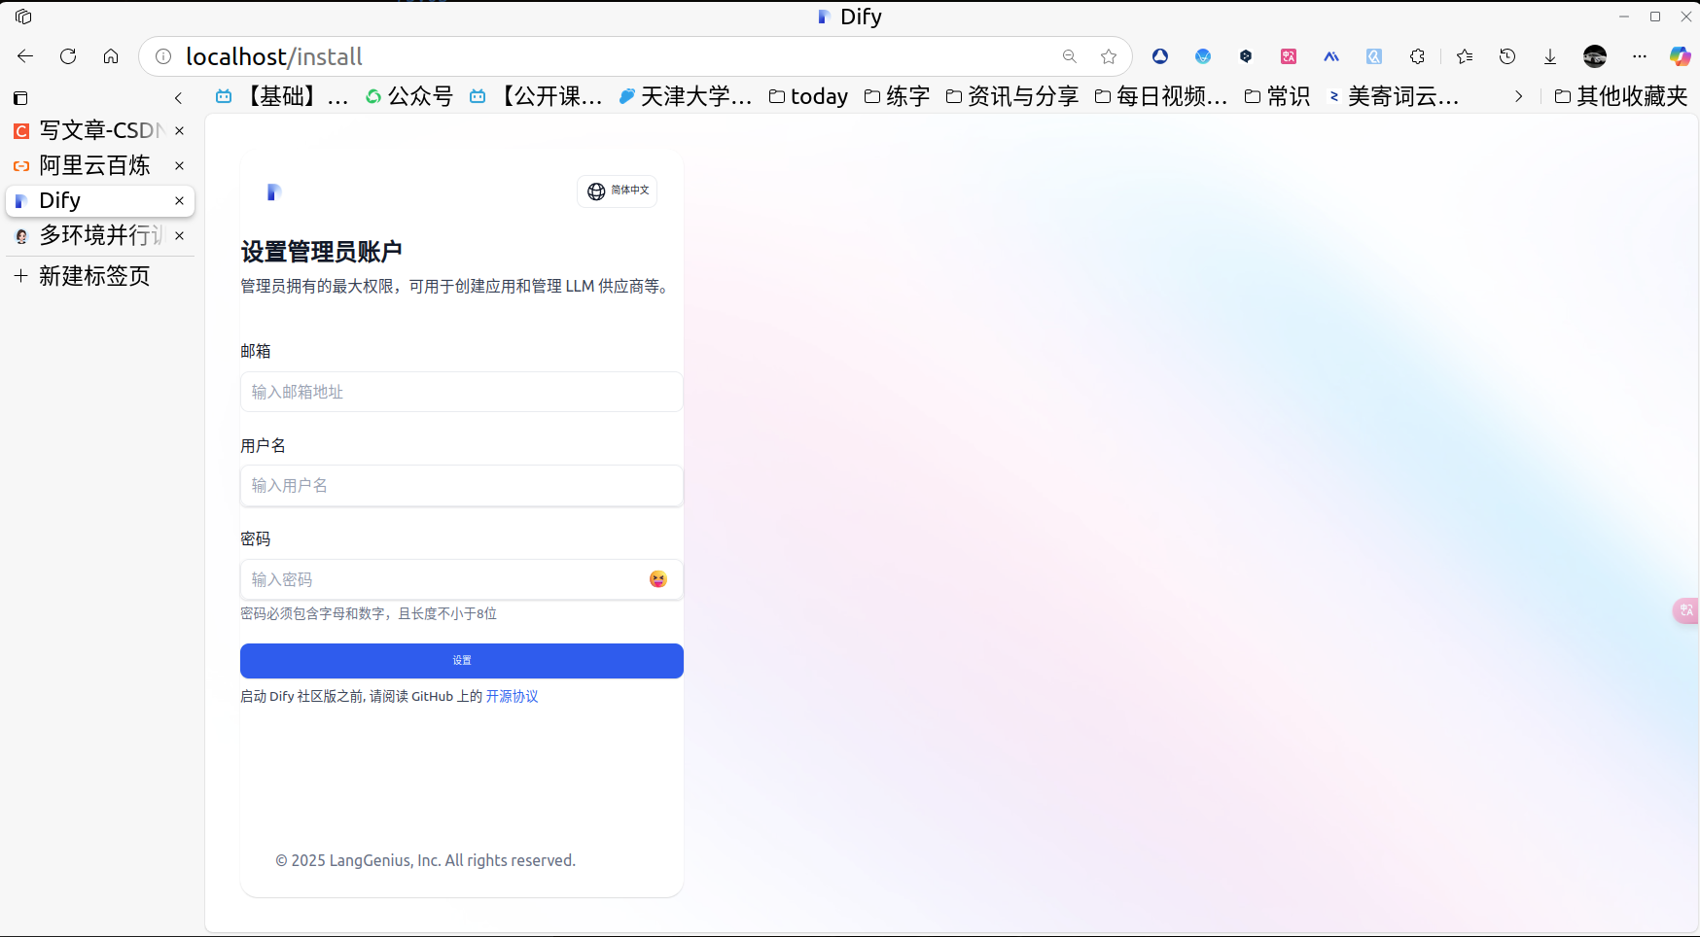Viewport: 1700px width, 937px height.
Task: Open the 美寄词云 bookmark
Action: 1394,96
